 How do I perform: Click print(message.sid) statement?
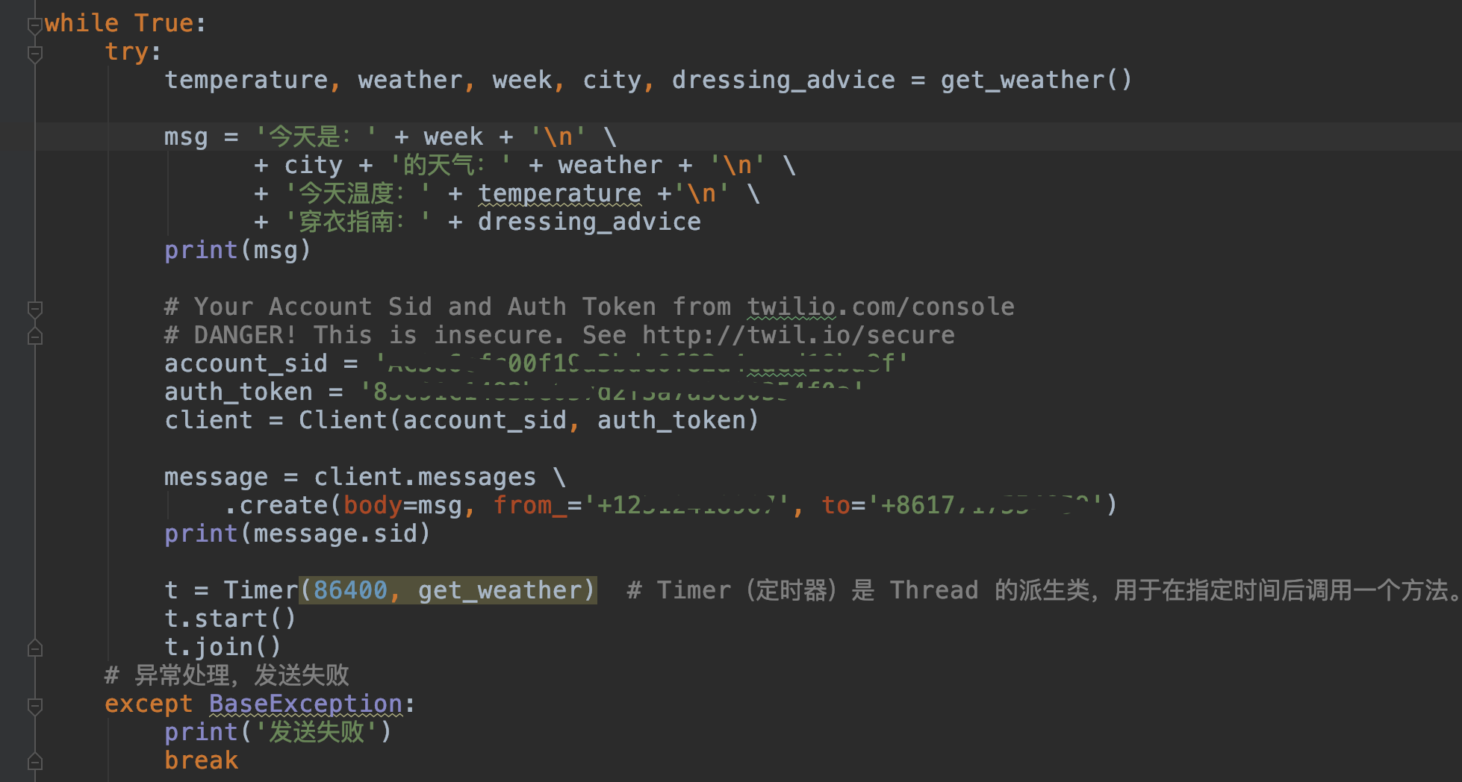297,534
